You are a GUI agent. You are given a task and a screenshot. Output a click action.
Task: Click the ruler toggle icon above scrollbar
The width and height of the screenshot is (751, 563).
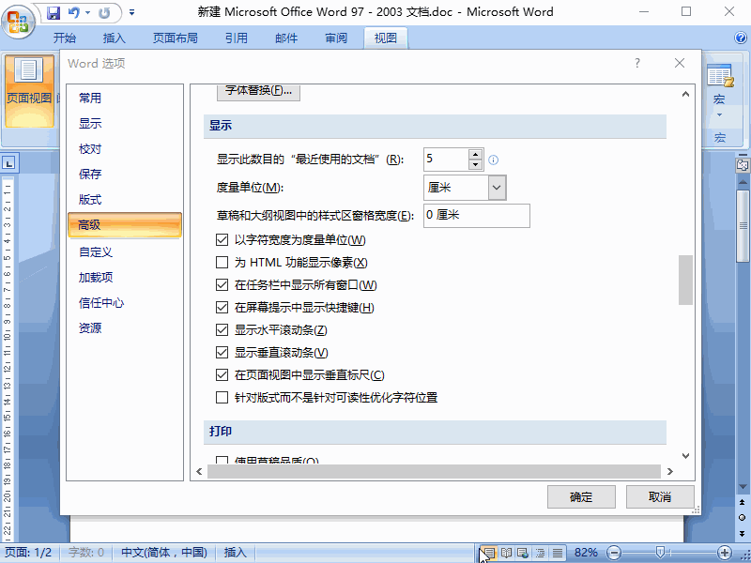point(743,166)
